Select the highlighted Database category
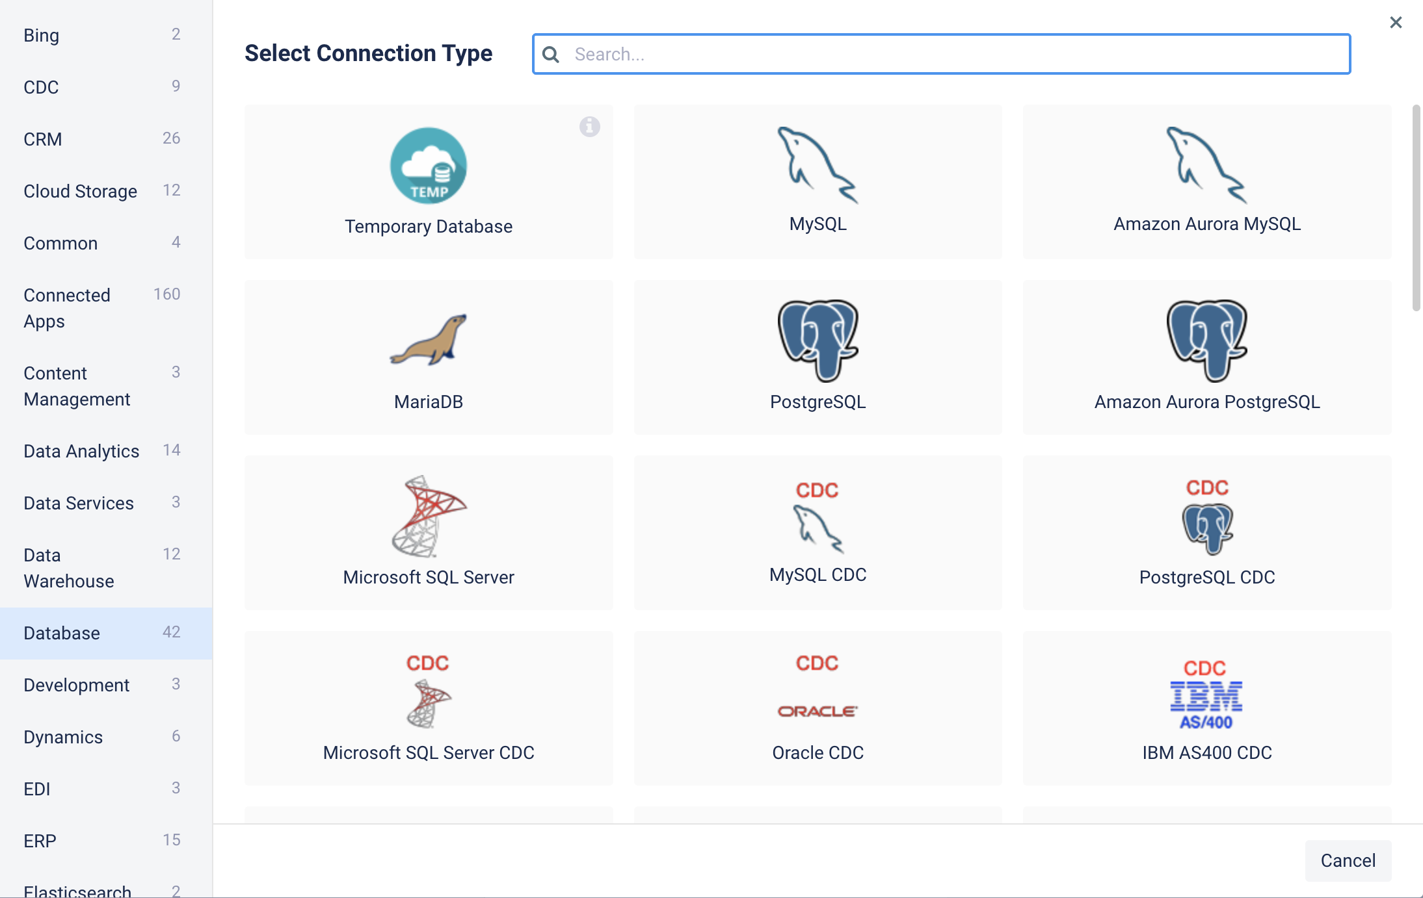This screenshot has height=898, width=1423. tap(106, 633)
